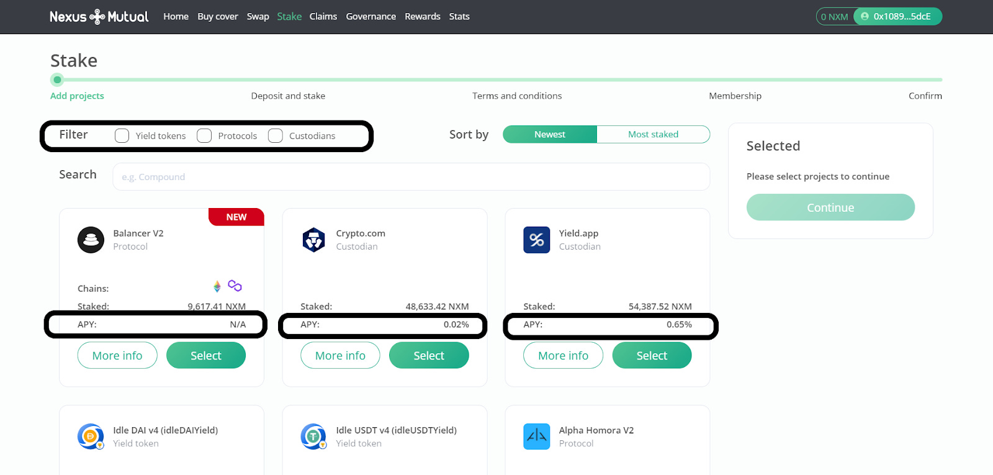Click the Terms and conditions step label
Image resolution: width=993 pixels, height=475 pixels.
517,96
